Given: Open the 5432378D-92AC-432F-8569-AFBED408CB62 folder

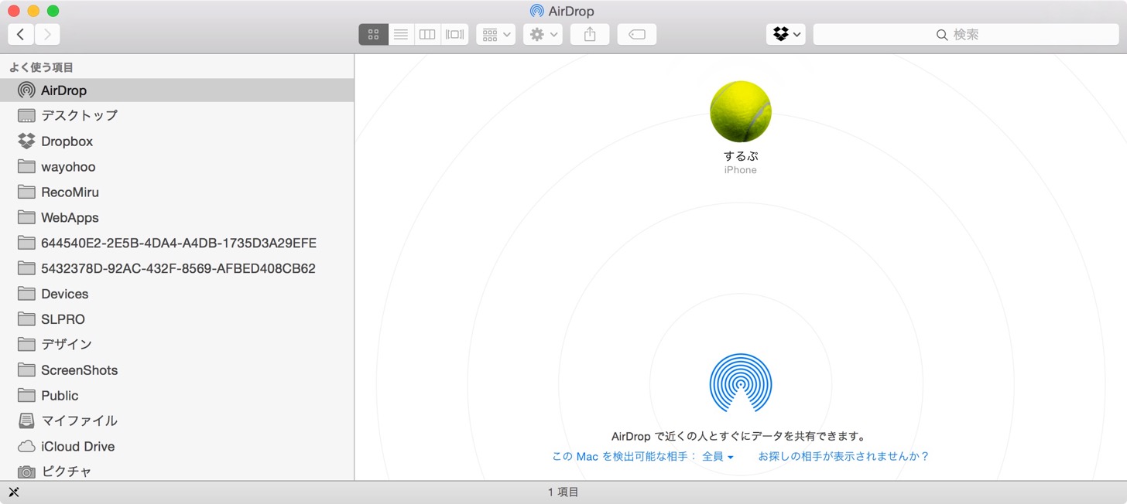Looking at the screenshot, I should tap(176, 268).
